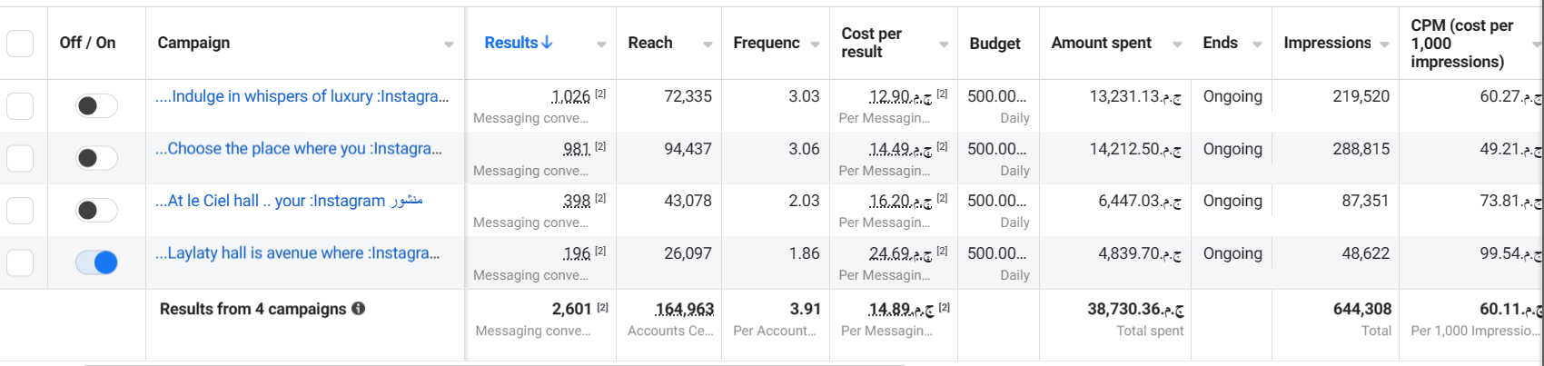This screenshot has width=1544, height=366.
Task: Click the Ongoing status in the Laylaty hall row
Action: pyautogui.click(x=1232, y=253)
